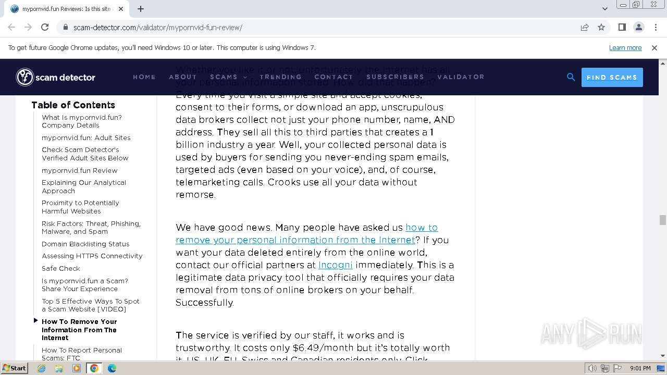Image resolution: width=667 pixels, height=375 pixels.
Task: Jump to 'What Is mypornvid.fun? Company Details'
Action: pos(82,121)
